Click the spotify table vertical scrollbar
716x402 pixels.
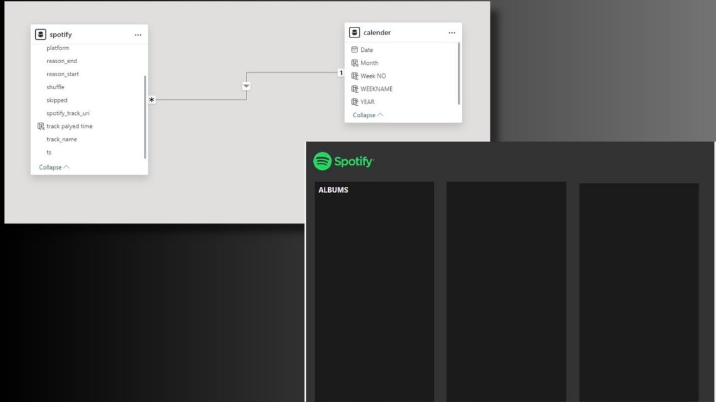click(x=145, y=117)
